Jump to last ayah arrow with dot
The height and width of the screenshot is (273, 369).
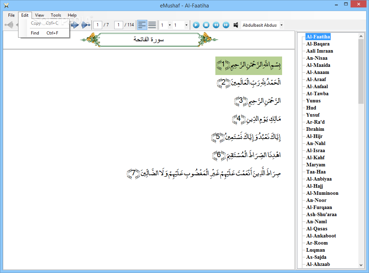(86, 25)
